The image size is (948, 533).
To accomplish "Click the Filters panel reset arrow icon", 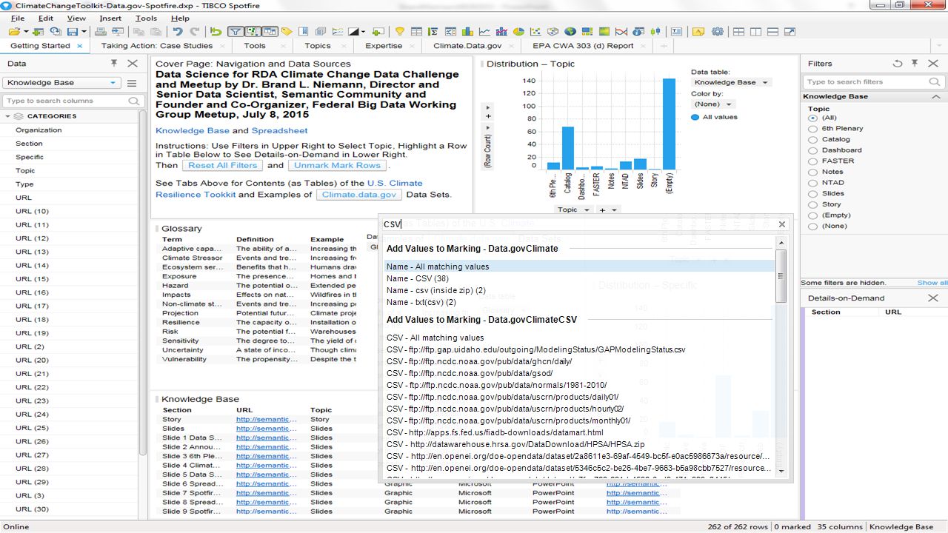I will (x=898, y=64).
